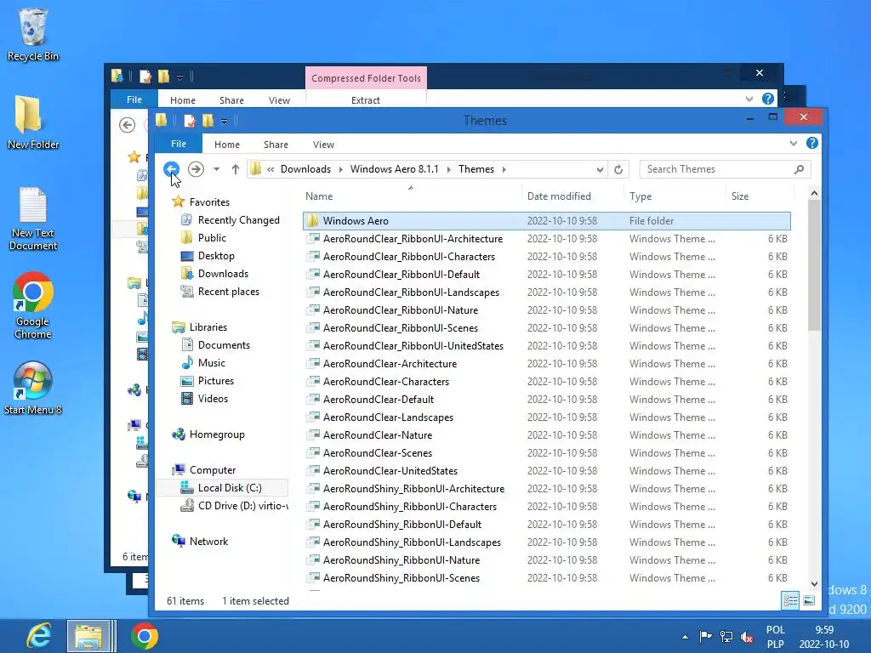Open Desktop in navigation pane
Viewport: 871px width, 653px height.
click(216, 256)
